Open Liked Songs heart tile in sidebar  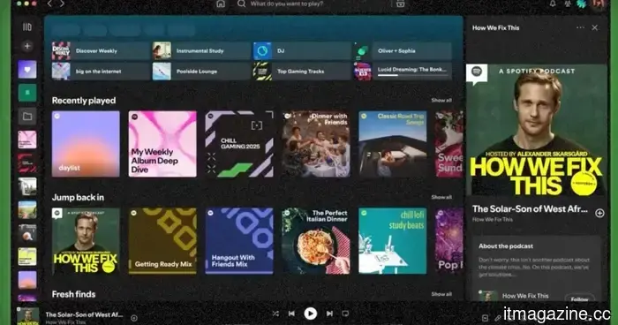tap(27, 70)
